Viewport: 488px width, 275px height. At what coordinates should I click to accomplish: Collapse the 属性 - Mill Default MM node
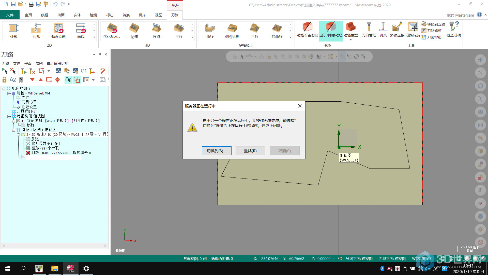point(9,93)
